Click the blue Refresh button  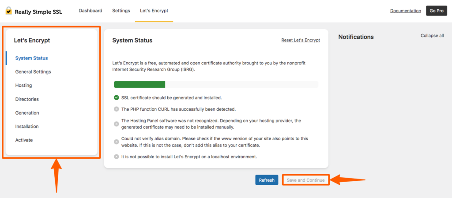[267, 180]
